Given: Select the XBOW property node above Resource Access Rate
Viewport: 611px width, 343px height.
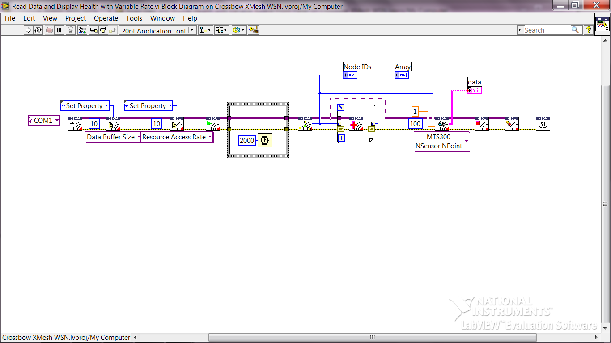Looking at the screenshot, I should pos(177,123).
